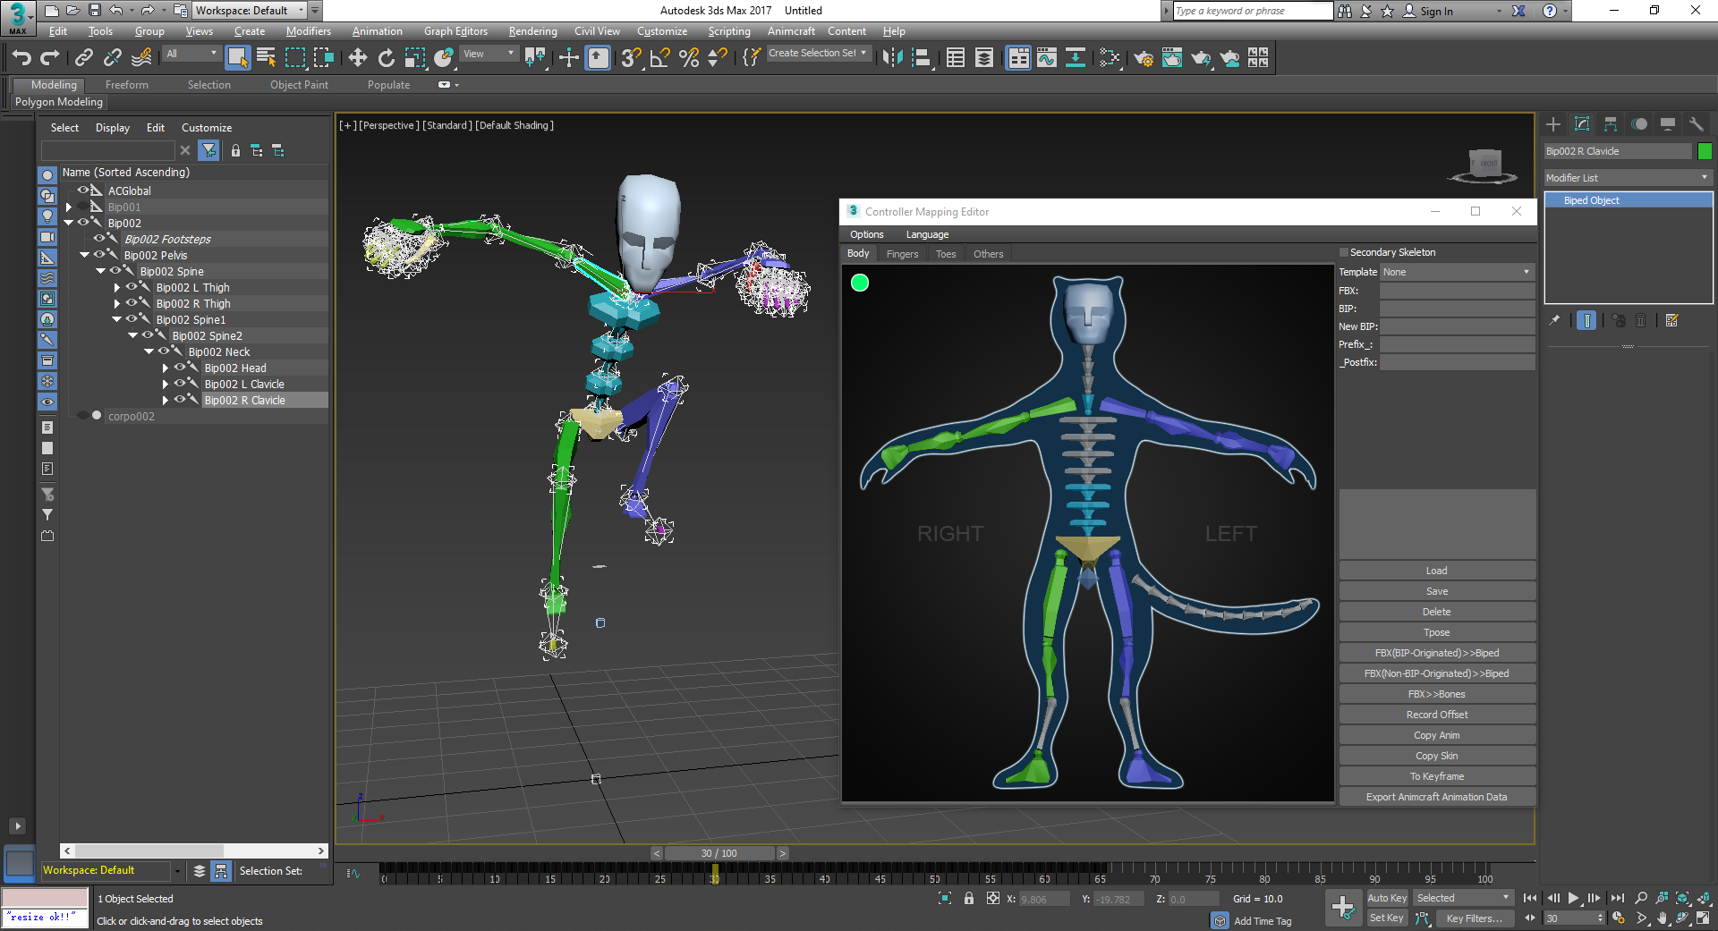Viewport: 1718px width, 931px height.
Task: Open the Select by Name tool
Action: pos(266,58)
